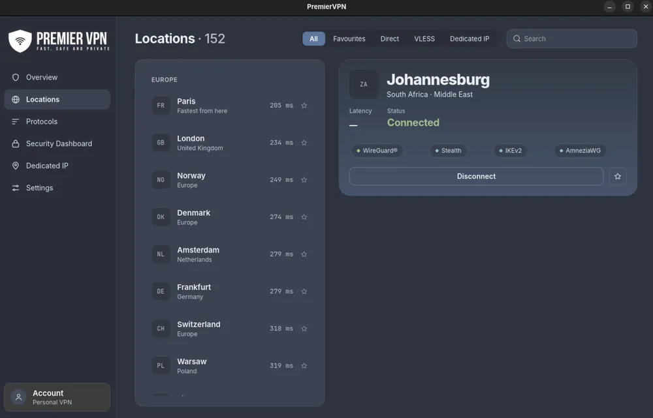
Task: Focus the Search locations field
Action: point(572,38)
